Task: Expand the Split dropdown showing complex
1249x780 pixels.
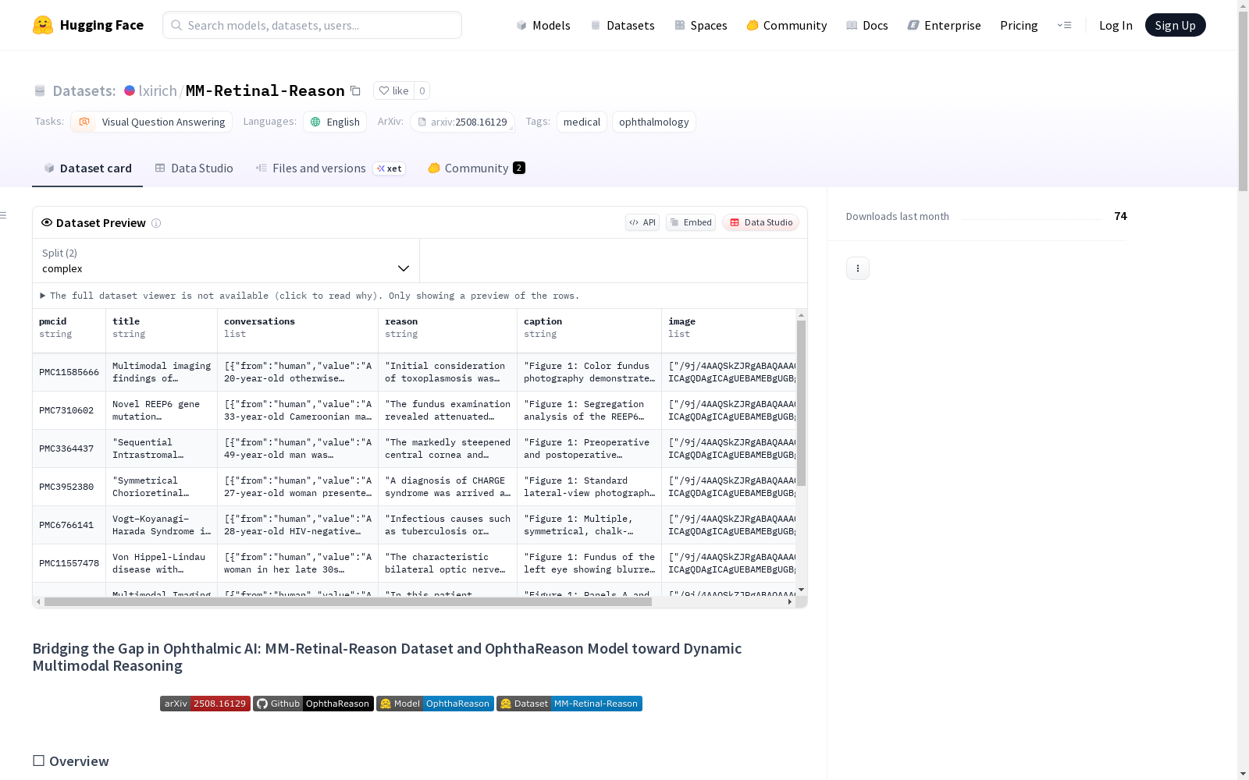Action: (226, 261)
